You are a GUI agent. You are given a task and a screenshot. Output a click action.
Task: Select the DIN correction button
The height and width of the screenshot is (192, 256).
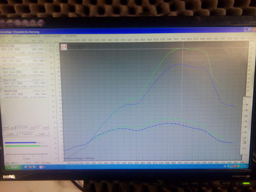coord(26,127)
